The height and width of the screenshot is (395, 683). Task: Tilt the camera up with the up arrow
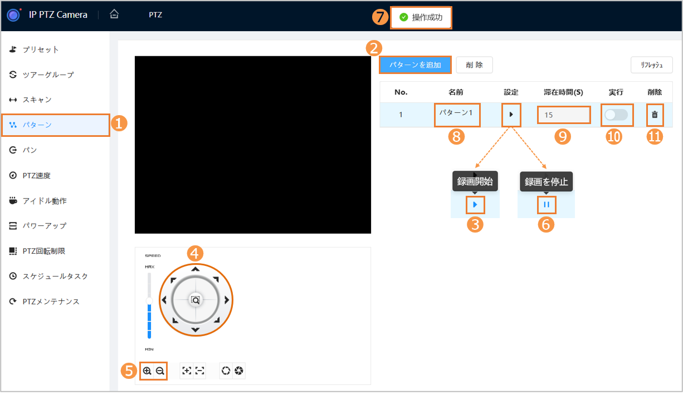[195, 269]
